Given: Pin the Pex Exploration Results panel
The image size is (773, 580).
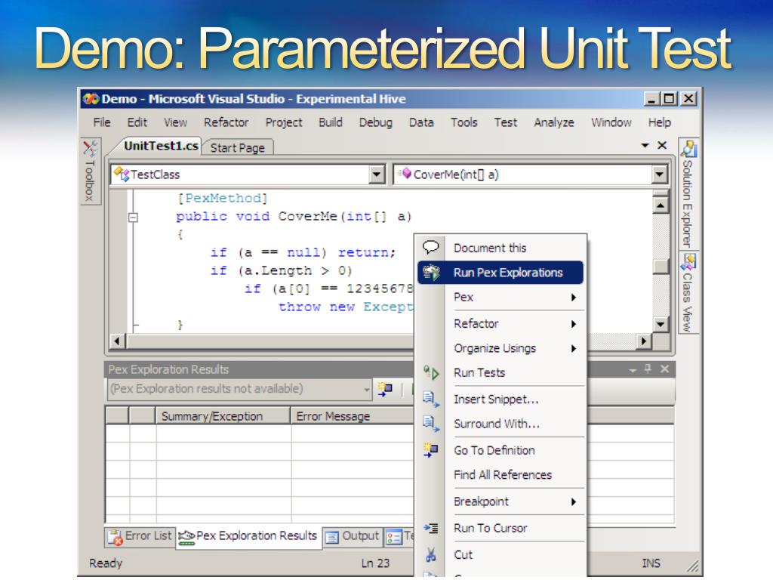Looking at the screenshot, I should pos(648,369).
